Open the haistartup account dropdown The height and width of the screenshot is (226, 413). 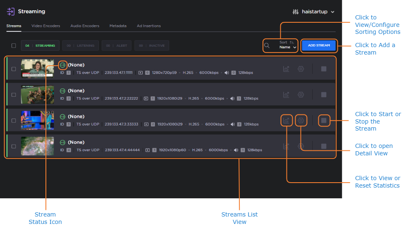click(x=313, y=12)
